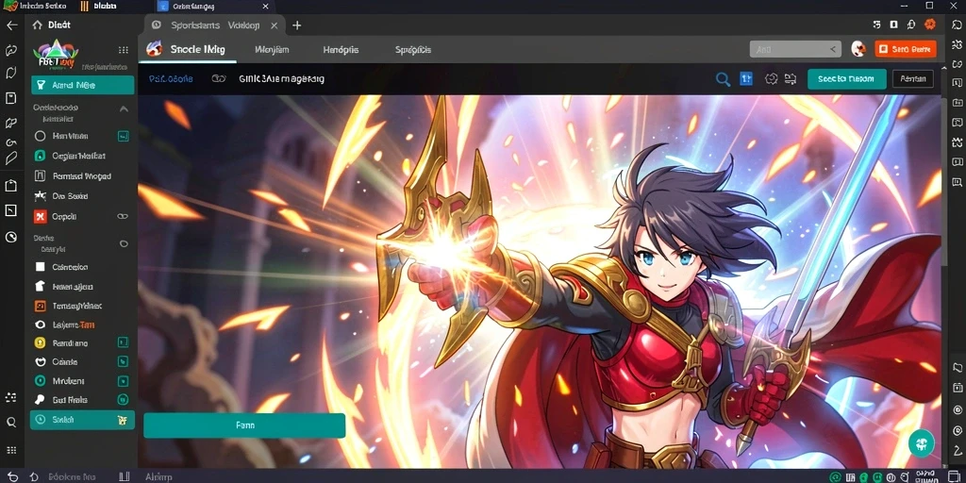
Task: Open the gray dropdown box in header
Action: [x=795, y=49]
